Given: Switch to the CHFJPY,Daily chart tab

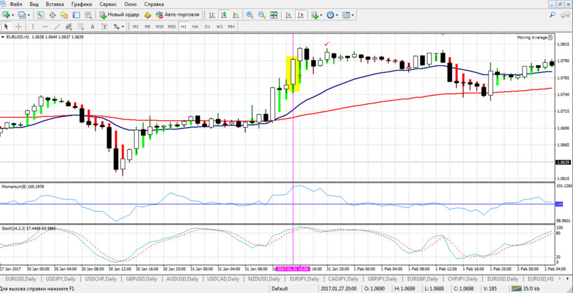Looking at the screenshot, I should [463, 279].
